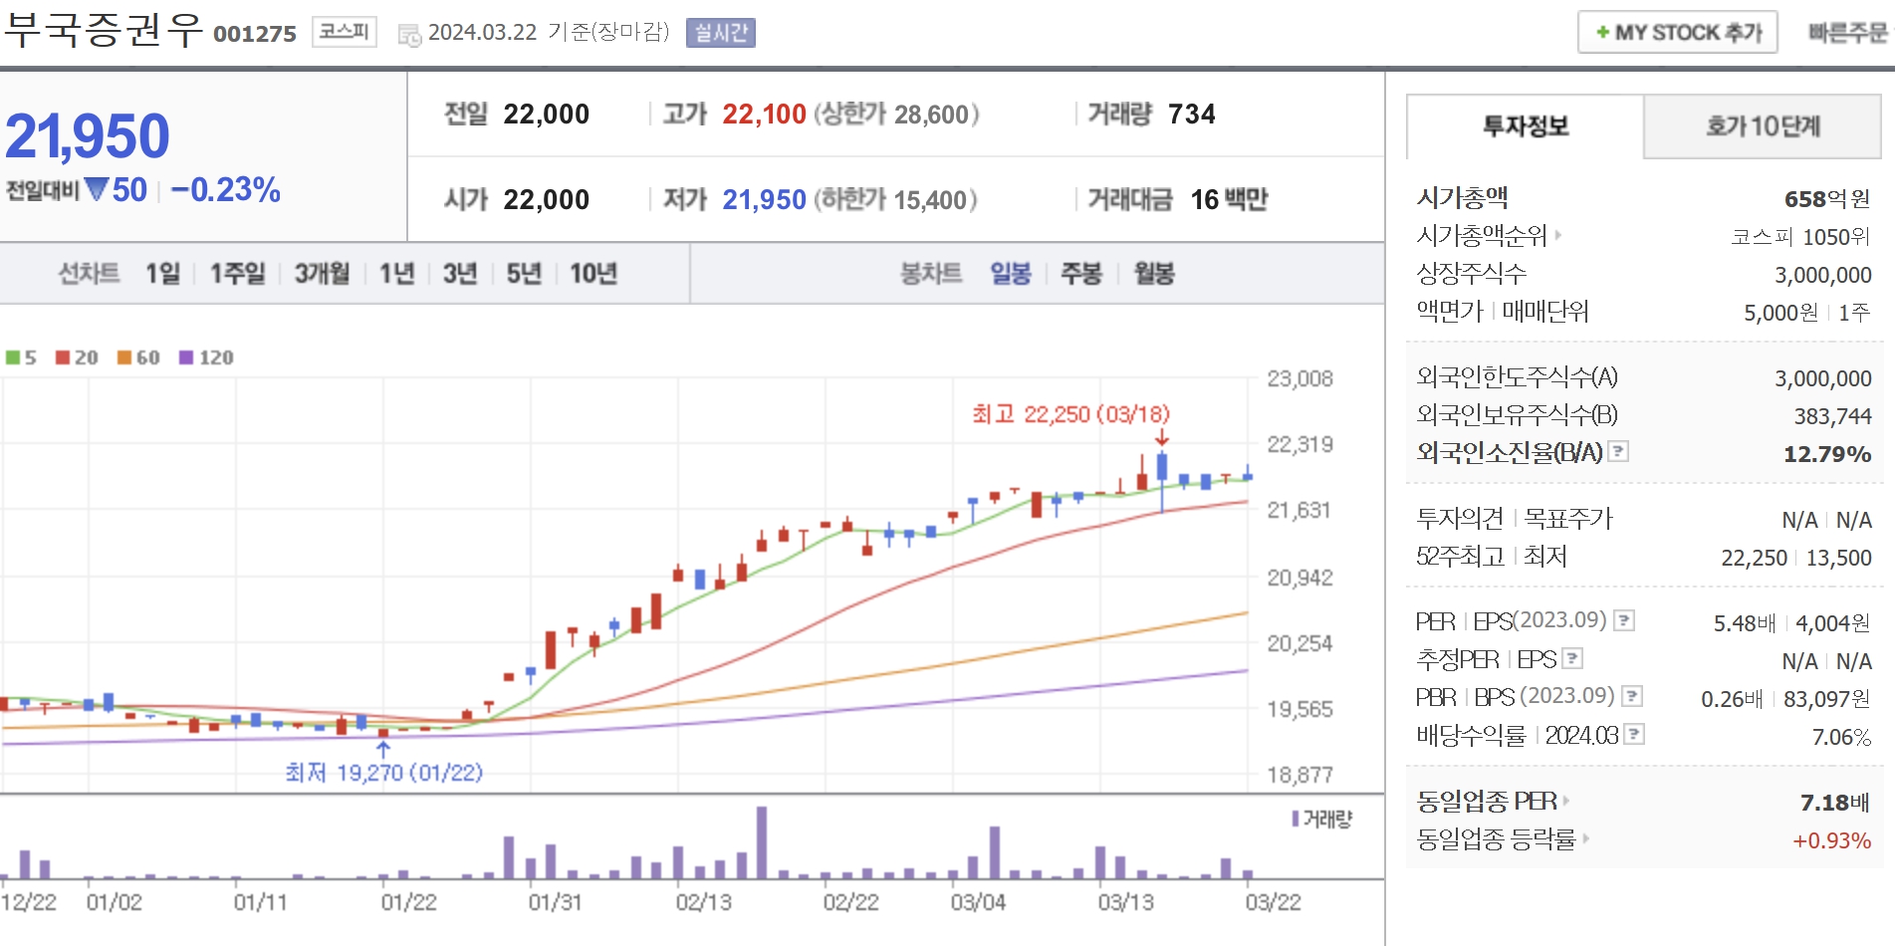Image resolution: width=1895 pixels, height=946 pixels.
Task: Click the 코스피 market badge
Action: (345, 32)
